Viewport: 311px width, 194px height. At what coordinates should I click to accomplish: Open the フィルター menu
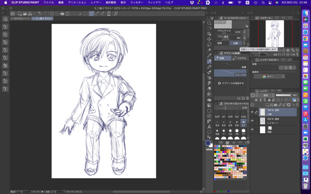(x=136, y=2)
